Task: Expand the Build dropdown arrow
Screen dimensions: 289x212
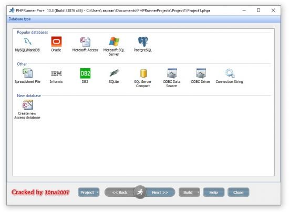Action: [x=198, y=192]
